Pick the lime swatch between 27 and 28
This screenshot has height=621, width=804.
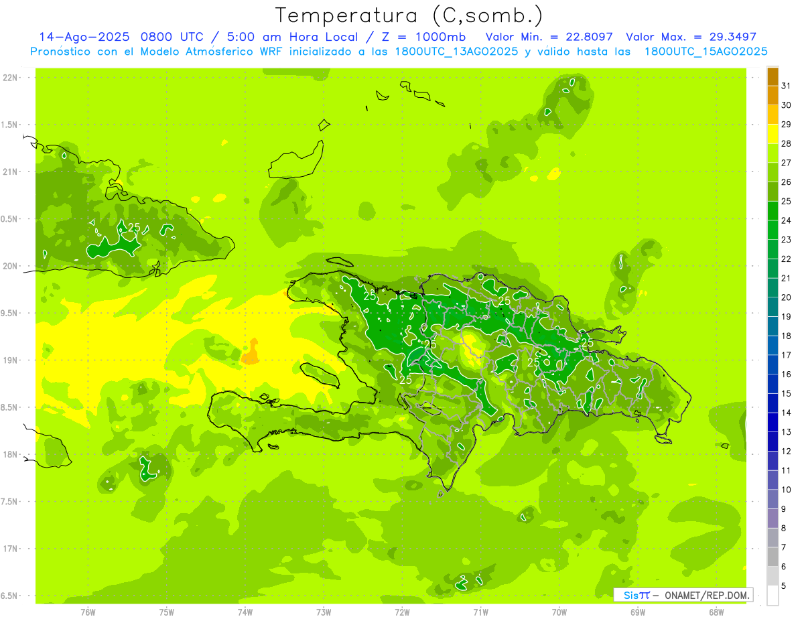point(773,154)
